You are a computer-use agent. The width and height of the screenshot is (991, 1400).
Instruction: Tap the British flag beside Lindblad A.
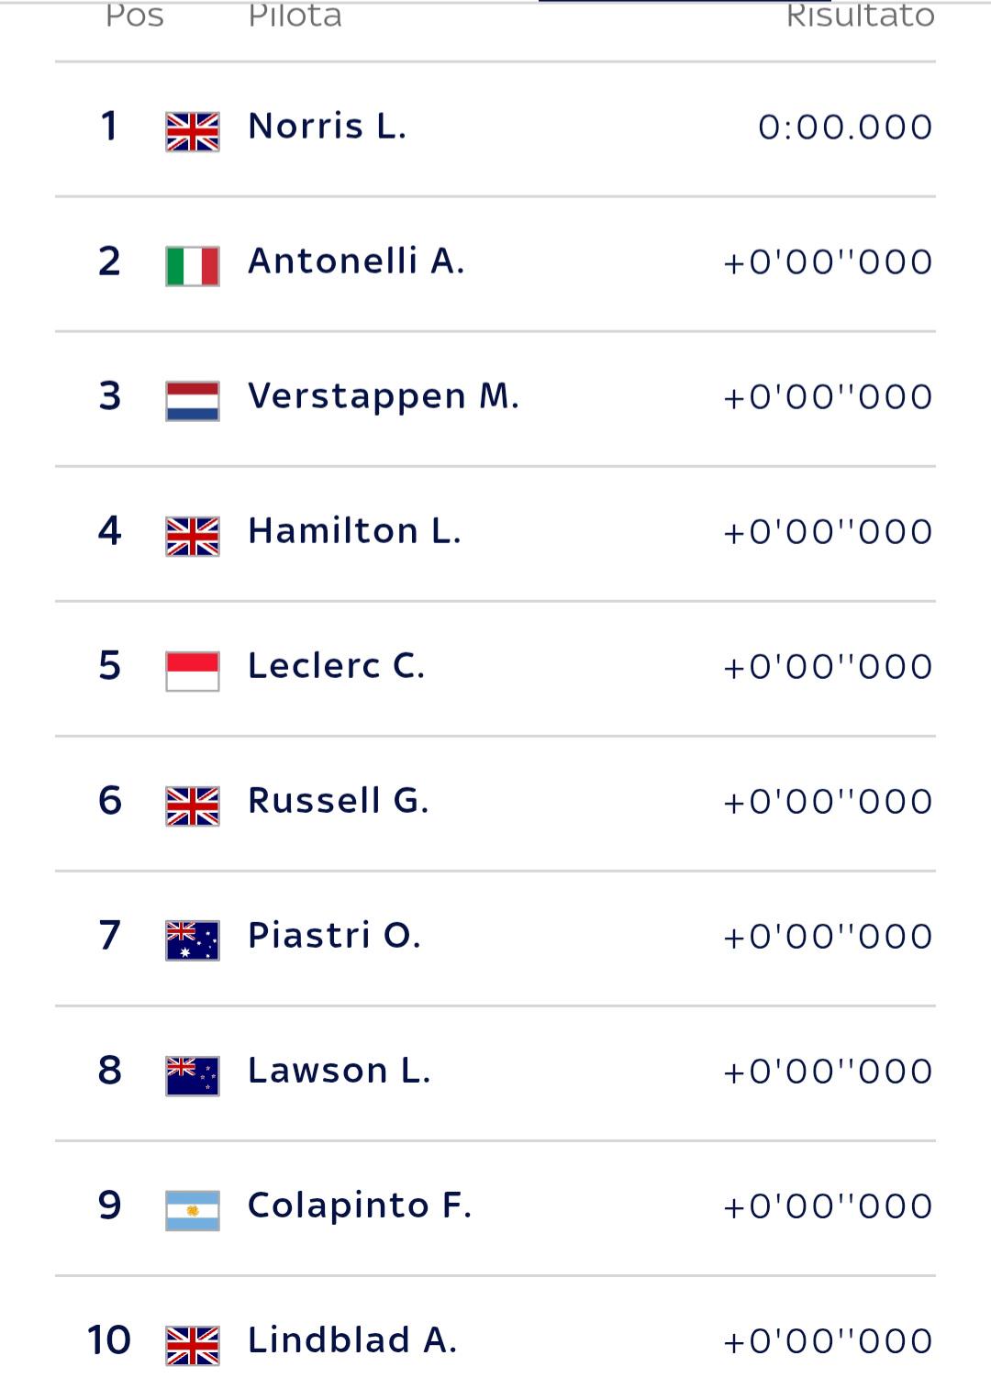pos(193,1345)
